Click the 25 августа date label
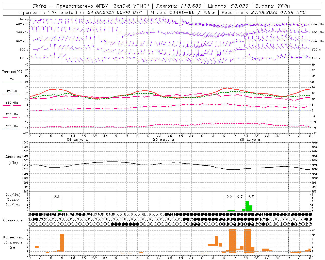 tap(163, 140)
